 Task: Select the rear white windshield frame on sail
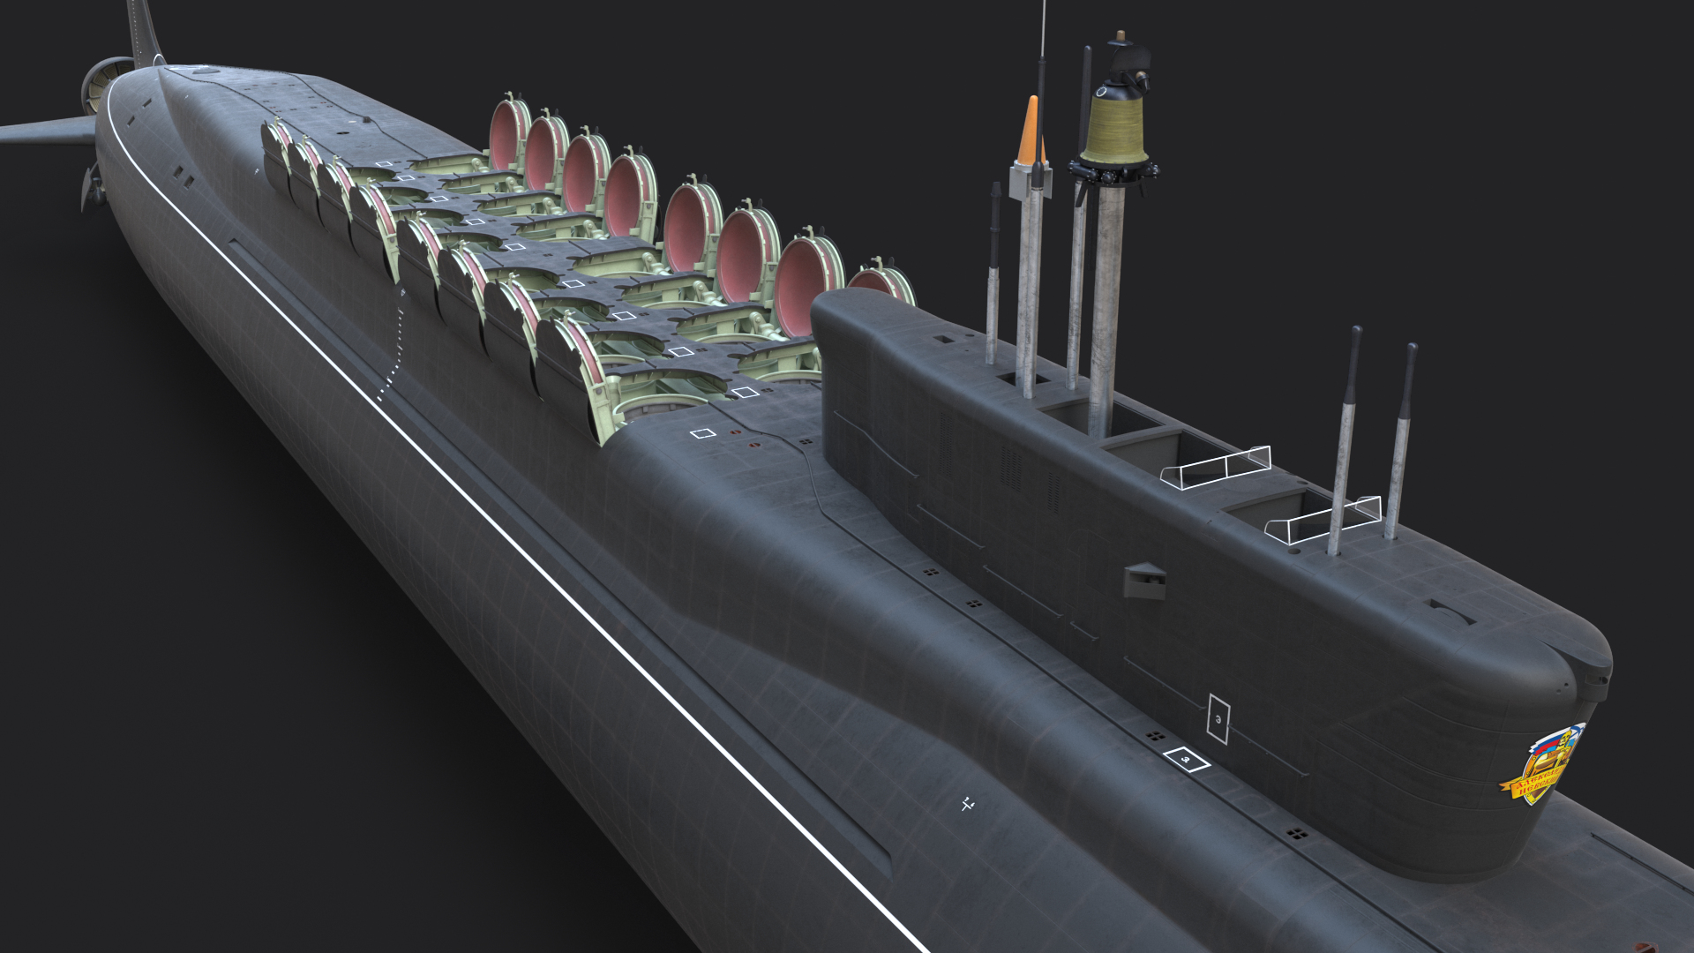(x=1218, y=468)
